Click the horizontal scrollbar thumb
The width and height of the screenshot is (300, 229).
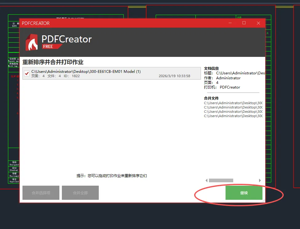click(x=221, y=180)
